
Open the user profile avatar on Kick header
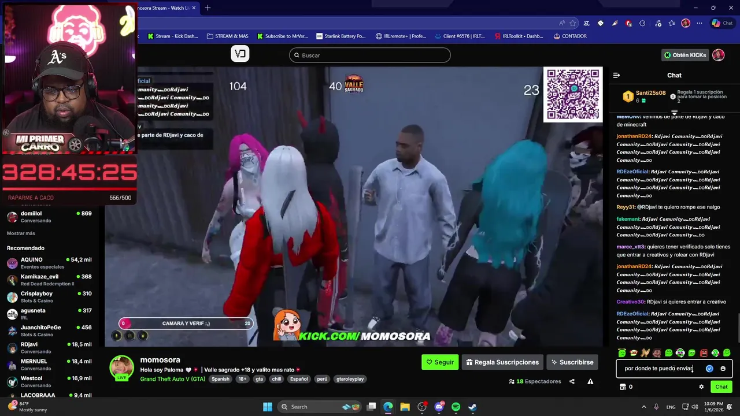[718, 55]
